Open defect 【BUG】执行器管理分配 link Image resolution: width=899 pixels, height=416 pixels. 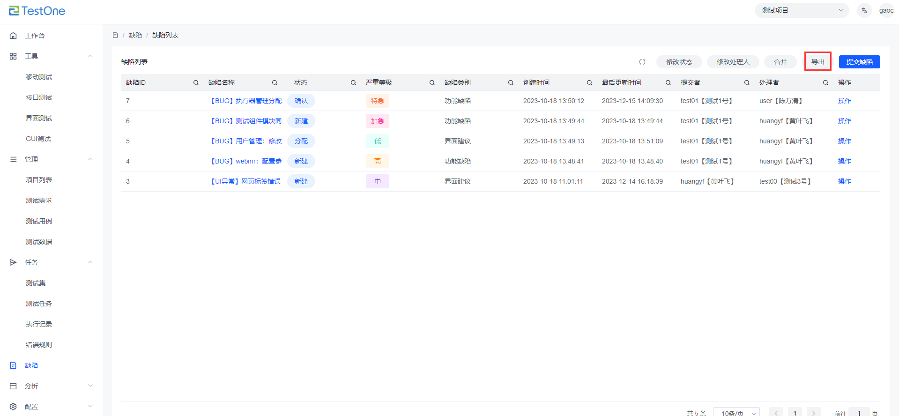coord(246,101)
